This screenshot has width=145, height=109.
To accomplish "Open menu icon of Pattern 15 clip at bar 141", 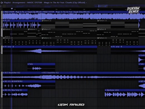I will 98,21.
